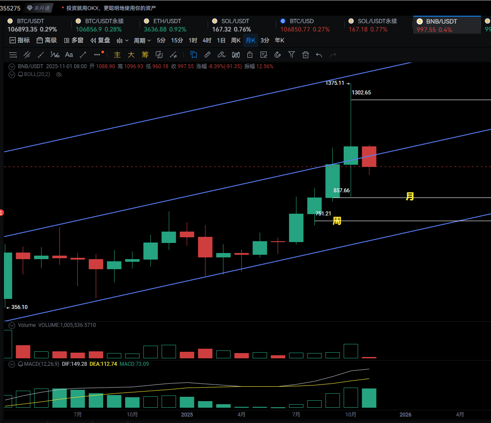Click the lock drawings icon
This screenshot has width=491, height=423.
coord(250,55)
